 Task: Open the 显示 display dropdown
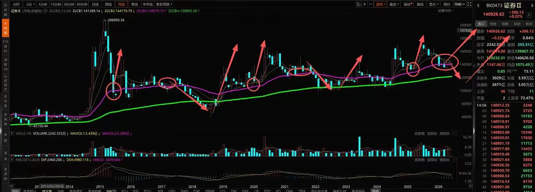pos(434,4)
